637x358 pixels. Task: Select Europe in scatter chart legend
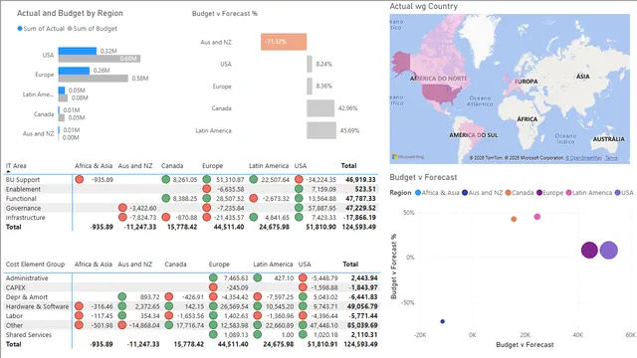(x=549, y=192)
